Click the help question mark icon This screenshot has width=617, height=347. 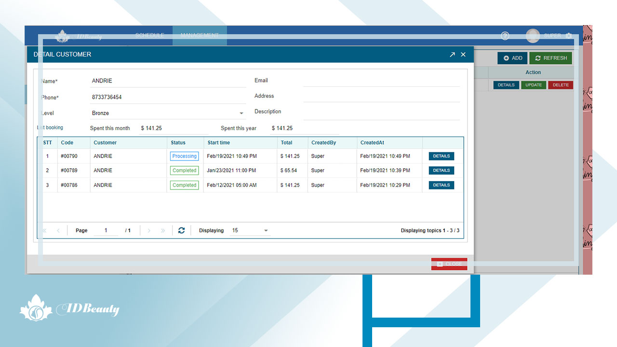coord(505,36)
